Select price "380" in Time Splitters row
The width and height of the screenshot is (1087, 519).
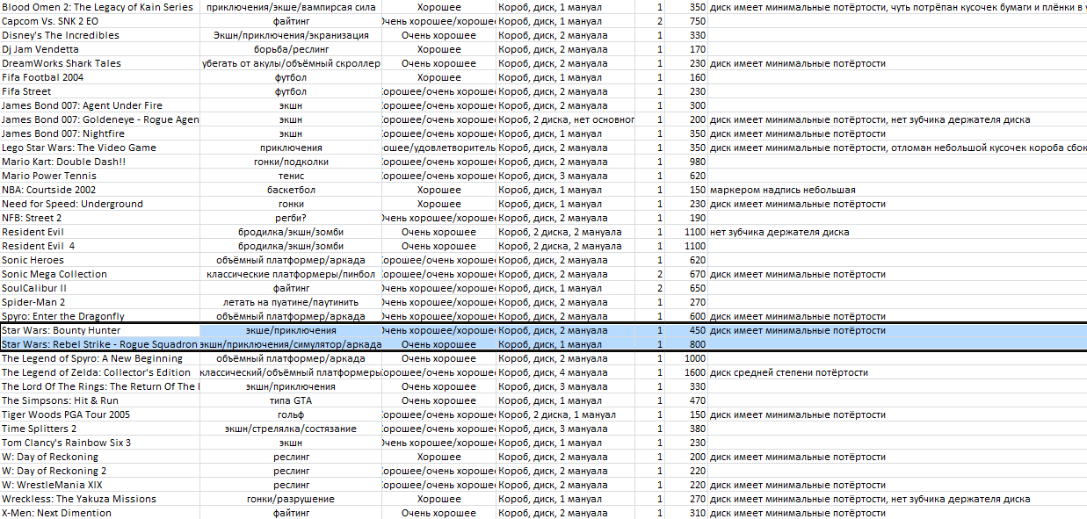[x=686, y=429]
